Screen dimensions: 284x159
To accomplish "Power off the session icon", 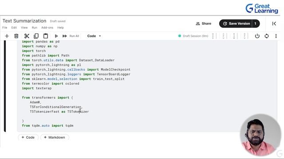I will pos(257,36).
